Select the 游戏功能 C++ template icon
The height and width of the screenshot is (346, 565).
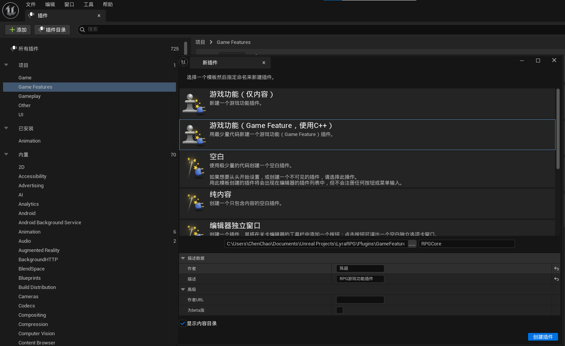pyautogui.click(x=194, y=135)
